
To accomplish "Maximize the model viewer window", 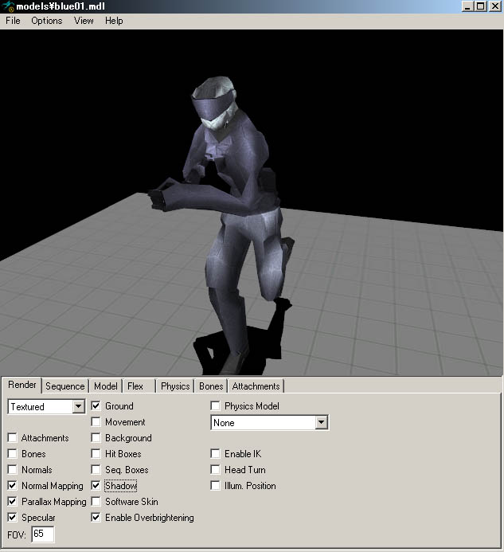I will (481, 6).
